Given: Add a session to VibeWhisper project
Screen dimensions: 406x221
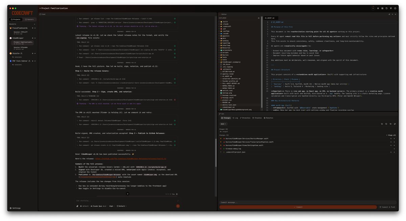Looking at the screenshot, I should pos(32,38).
